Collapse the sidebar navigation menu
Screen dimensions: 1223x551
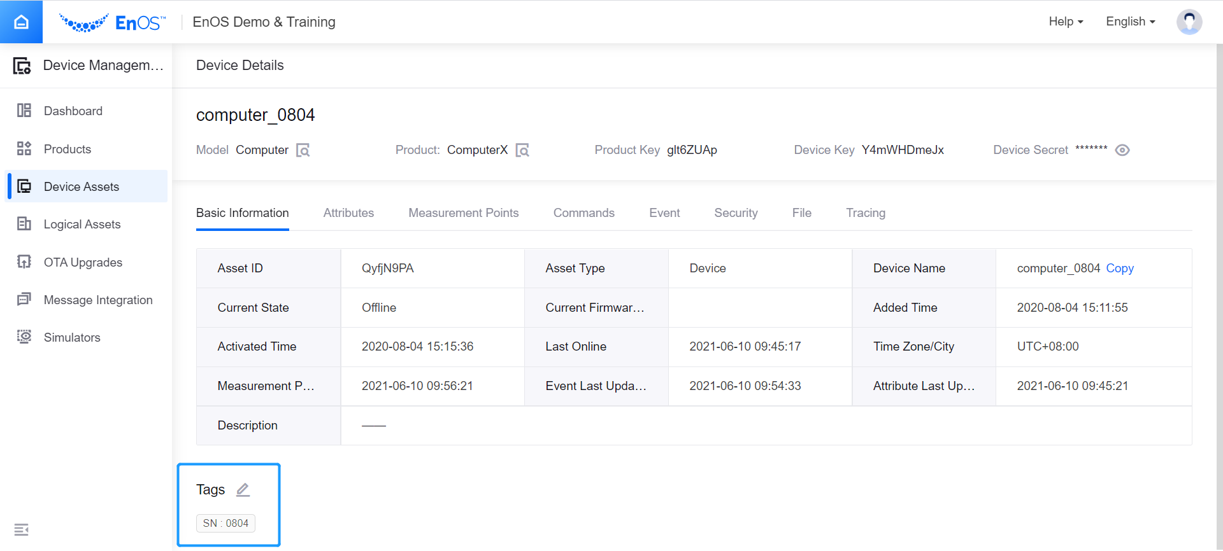click(x=21, y=529)
